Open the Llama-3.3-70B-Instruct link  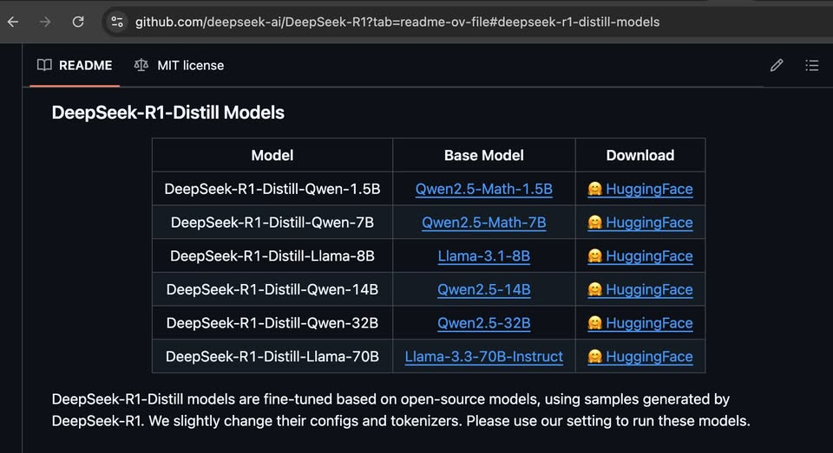[483, 357]
